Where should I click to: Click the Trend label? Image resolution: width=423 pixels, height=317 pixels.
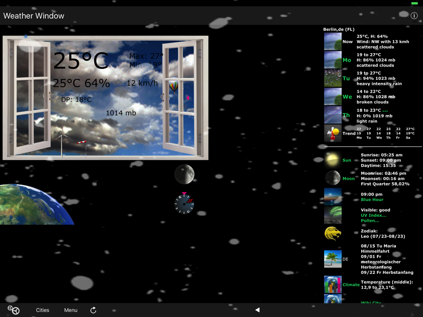[x=349, y=134]
